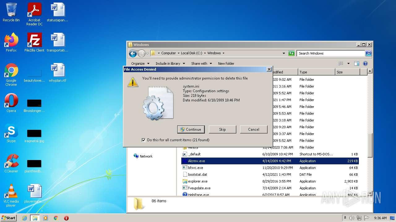Open the illinoislonger desktop file
Image resolution: width=396 pixels, height=222 pixels.
click(34, 105)
